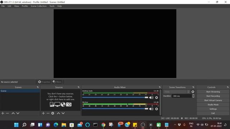230x129 pixels.
Task: Pop out the Sources dock
Action: [79, 87]
